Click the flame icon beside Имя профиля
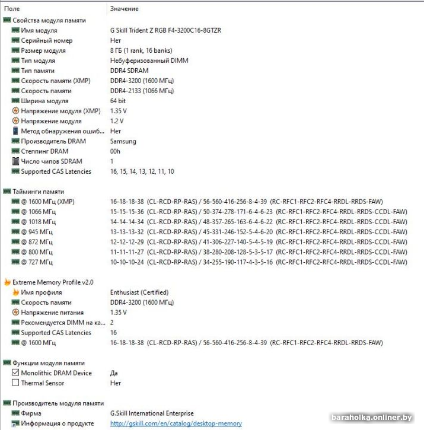This screenshot has height=430, width=424. 15,292
